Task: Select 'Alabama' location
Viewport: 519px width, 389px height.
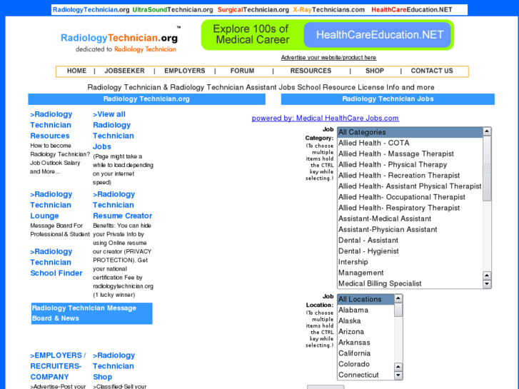Action: point(366,310)
